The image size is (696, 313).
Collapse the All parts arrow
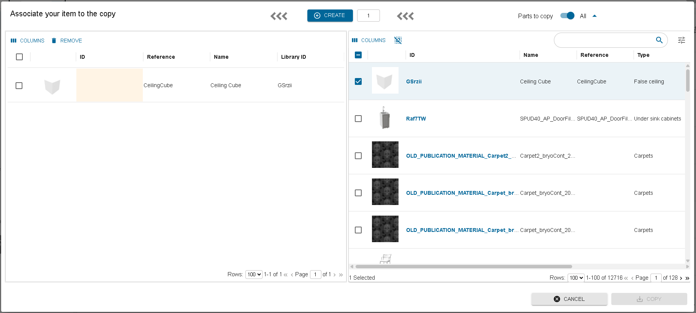pos(595,16)
